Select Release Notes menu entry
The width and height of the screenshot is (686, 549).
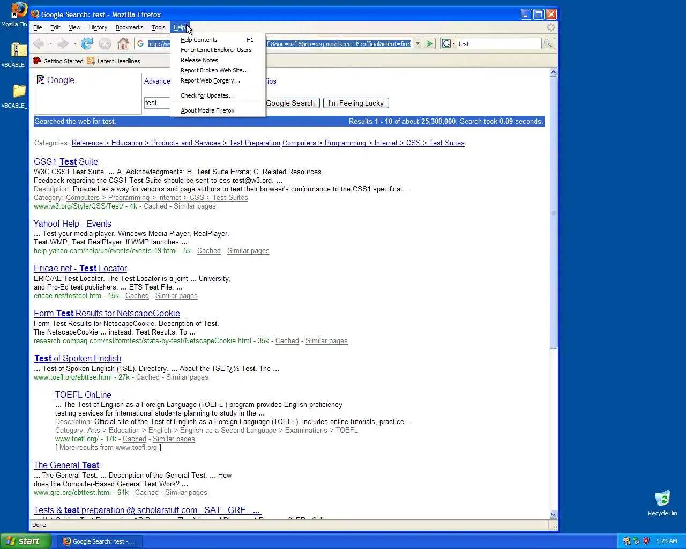(x=218, y=60)
